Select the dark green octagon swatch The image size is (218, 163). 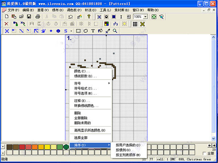(66, 147)
